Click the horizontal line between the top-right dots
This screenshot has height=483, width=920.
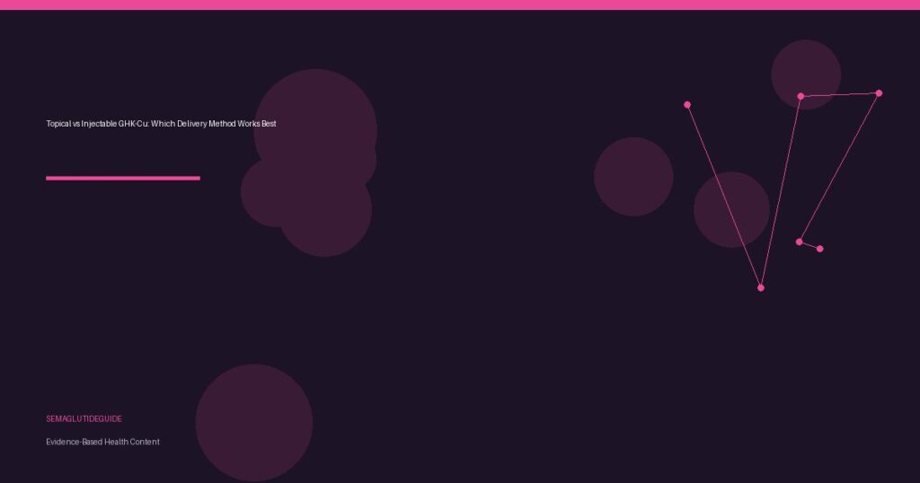[x=840, y=94]
